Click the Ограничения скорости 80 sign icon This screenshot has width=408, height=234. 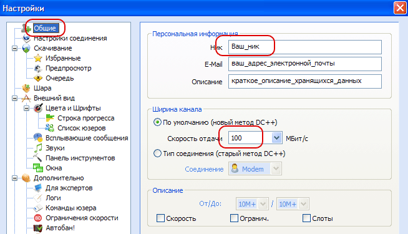(x=38, y=218)
